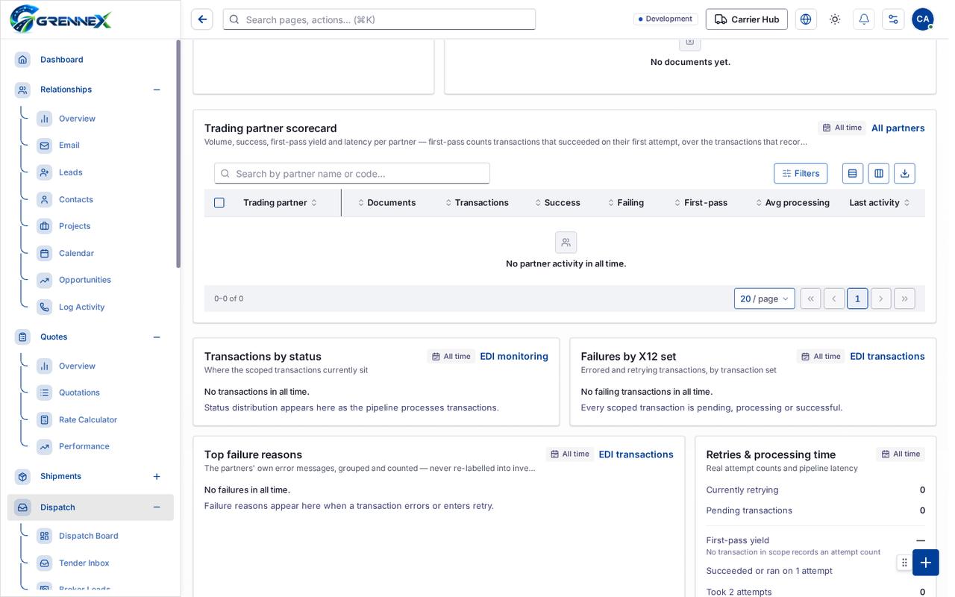Image resolution: width=955 pixels, height=597 pixels.
Task: Open EDI transactions link in Failures by X12 set
Action: pos(888,357)
